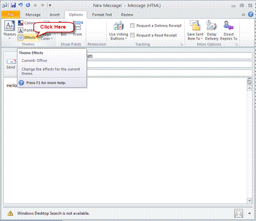The width and height of the screenshot is (256, 221).
Task: Open the Themes gallery icon
Action: pos(10,26)
